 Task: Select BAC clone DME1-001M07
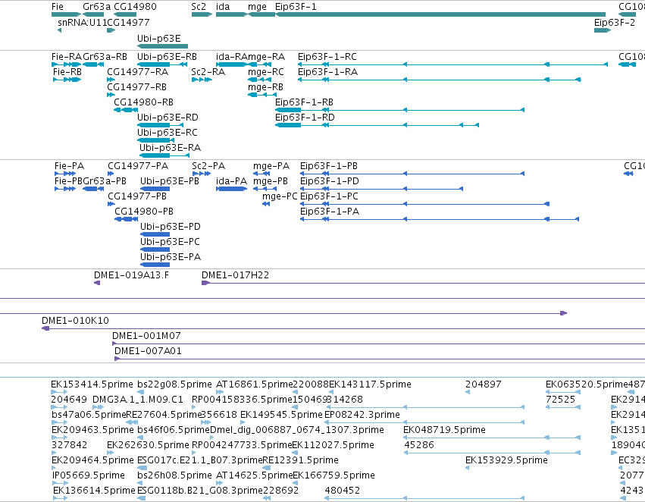(146, 335)
